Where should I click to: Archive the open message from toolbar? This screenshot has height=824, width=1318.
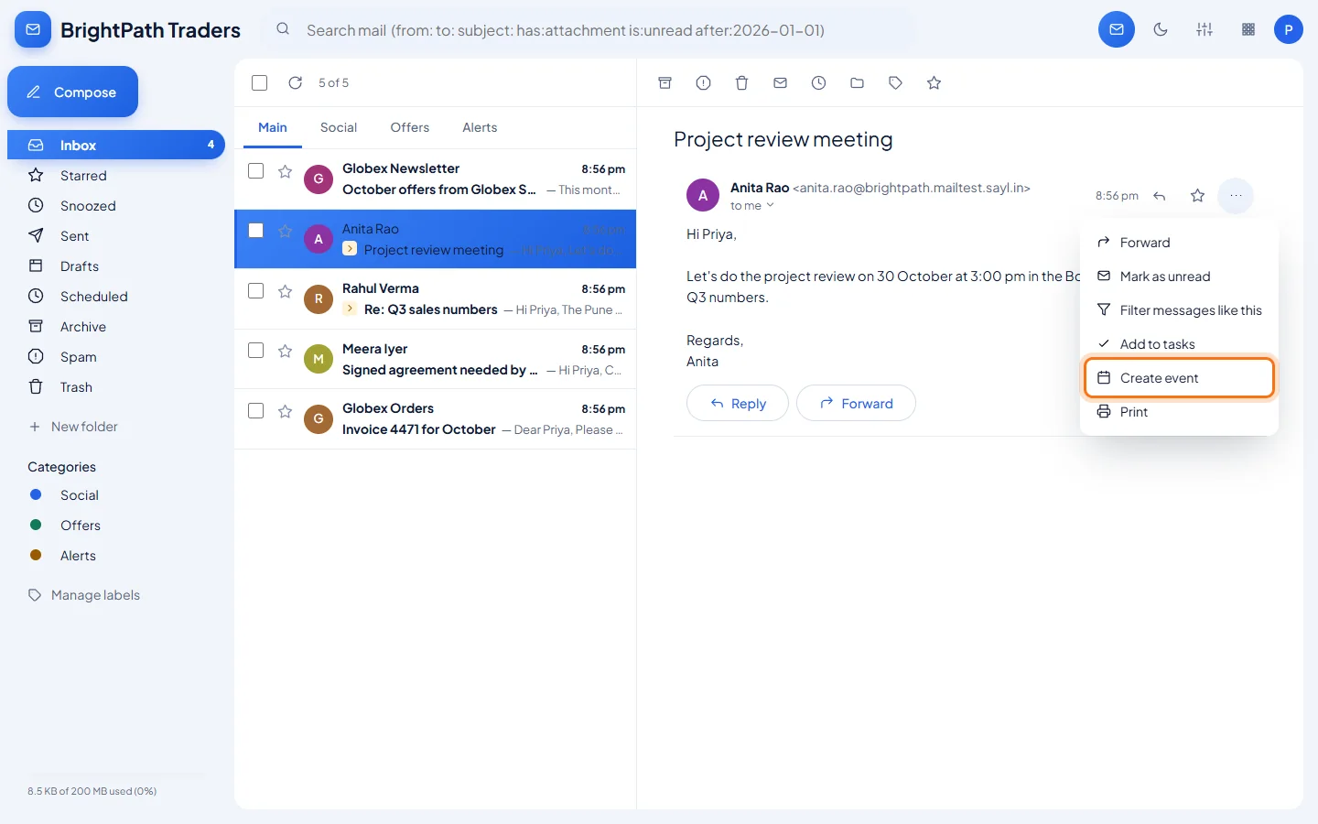[x=665, y=83]
